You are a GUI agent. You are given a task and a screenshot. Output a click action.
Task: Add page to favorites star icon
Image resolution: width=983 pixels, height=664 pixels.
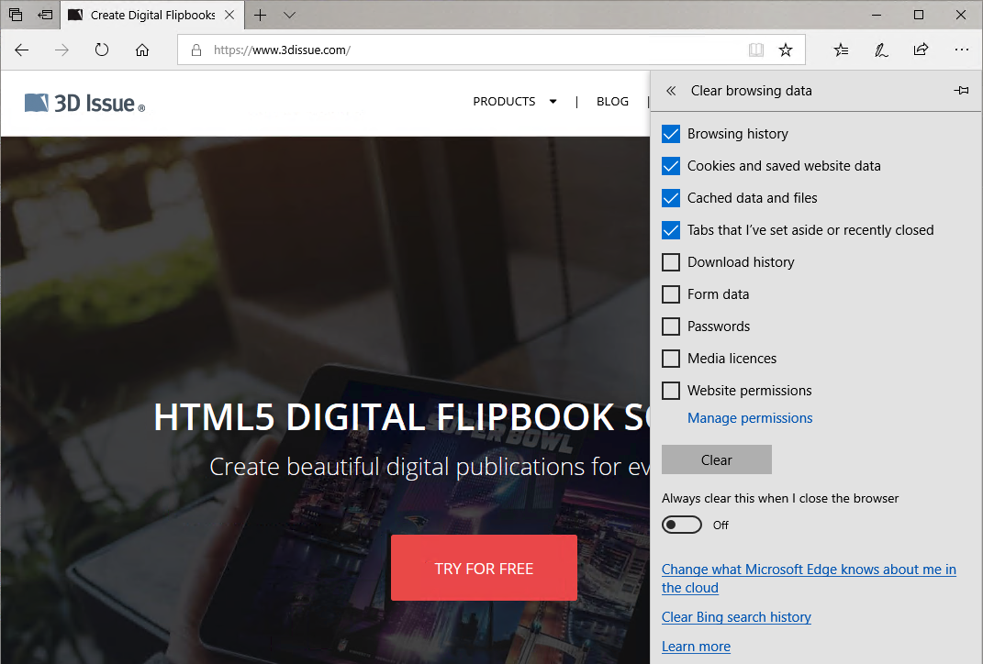point(786,50)
